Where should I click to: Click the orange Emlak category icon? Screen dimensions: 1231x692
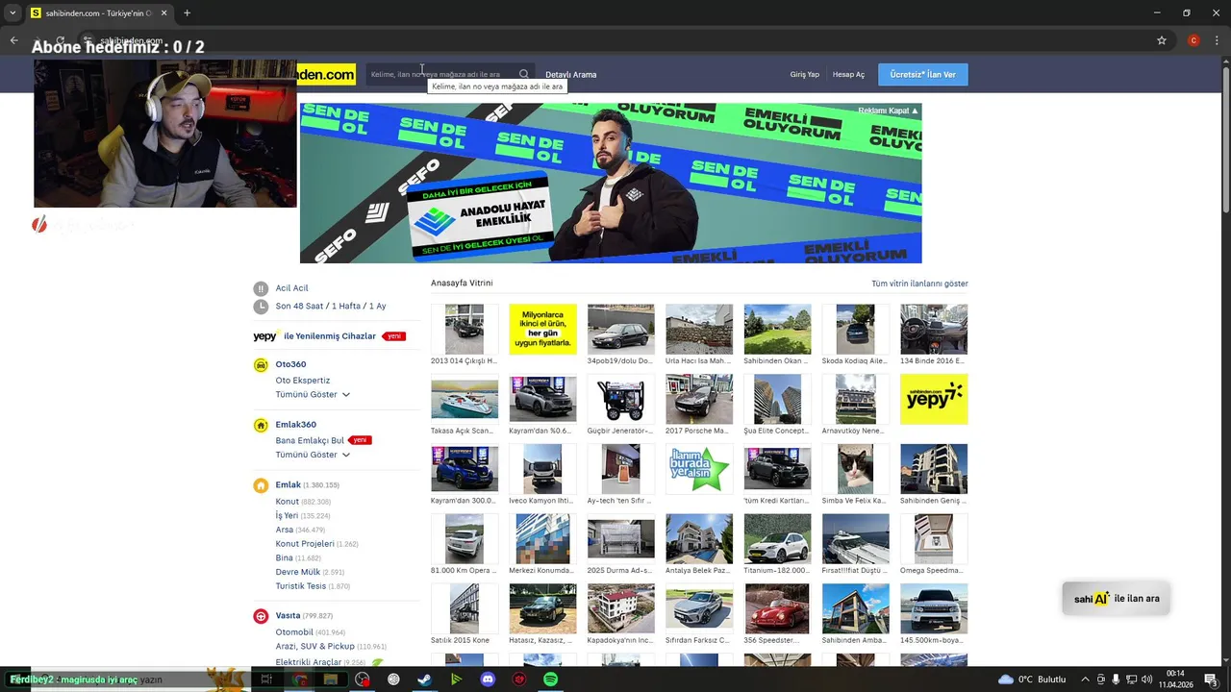pos(261,485)
